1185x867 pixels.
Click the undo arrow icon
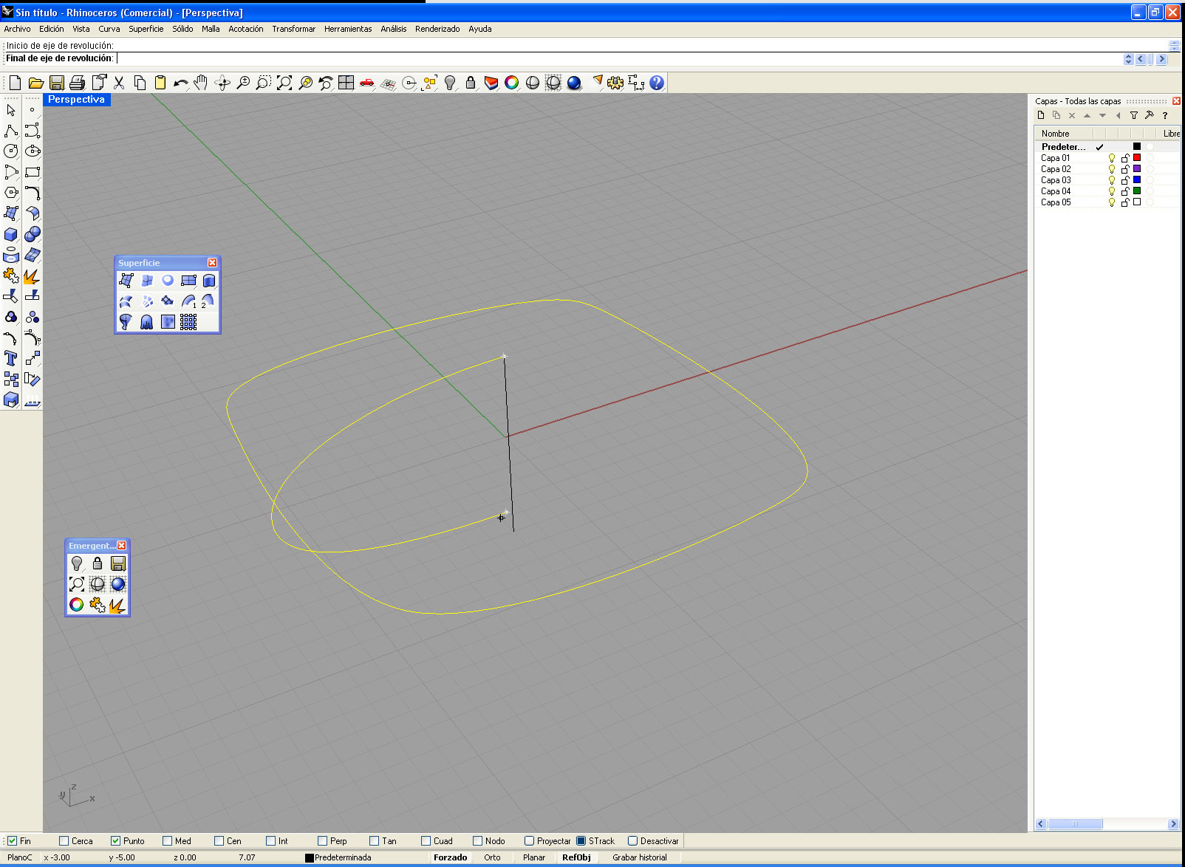tap(180, 83)
